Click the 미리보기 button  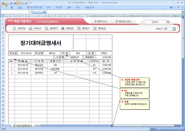tap(35, 28)
